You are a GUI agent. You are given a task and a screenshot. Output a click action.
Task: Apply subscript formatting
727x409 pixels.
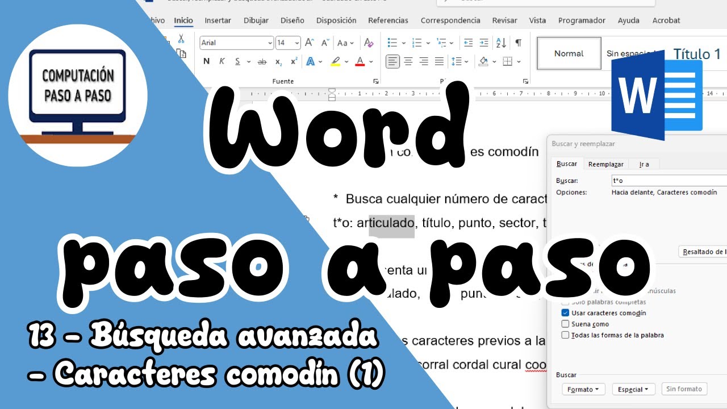pos(278,61)
